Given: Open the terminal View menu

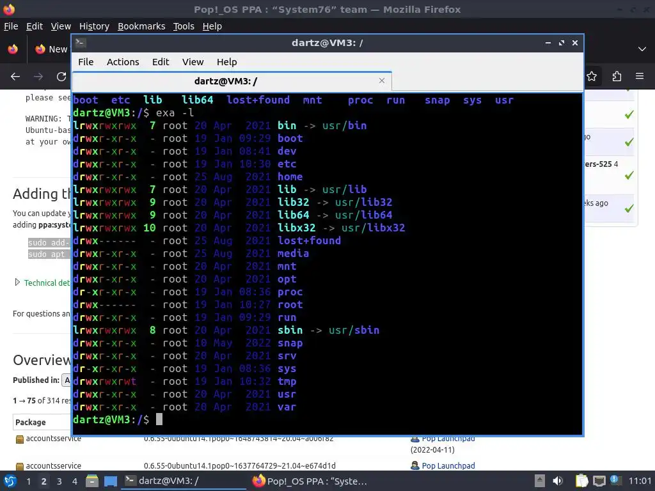Looking at the screenshot, I should (193, 62).
